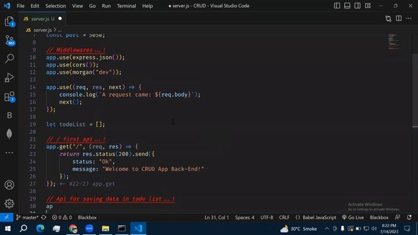Click the '// Middlewares...!' comment
418x235 pixels.
[x=76, y=50]
